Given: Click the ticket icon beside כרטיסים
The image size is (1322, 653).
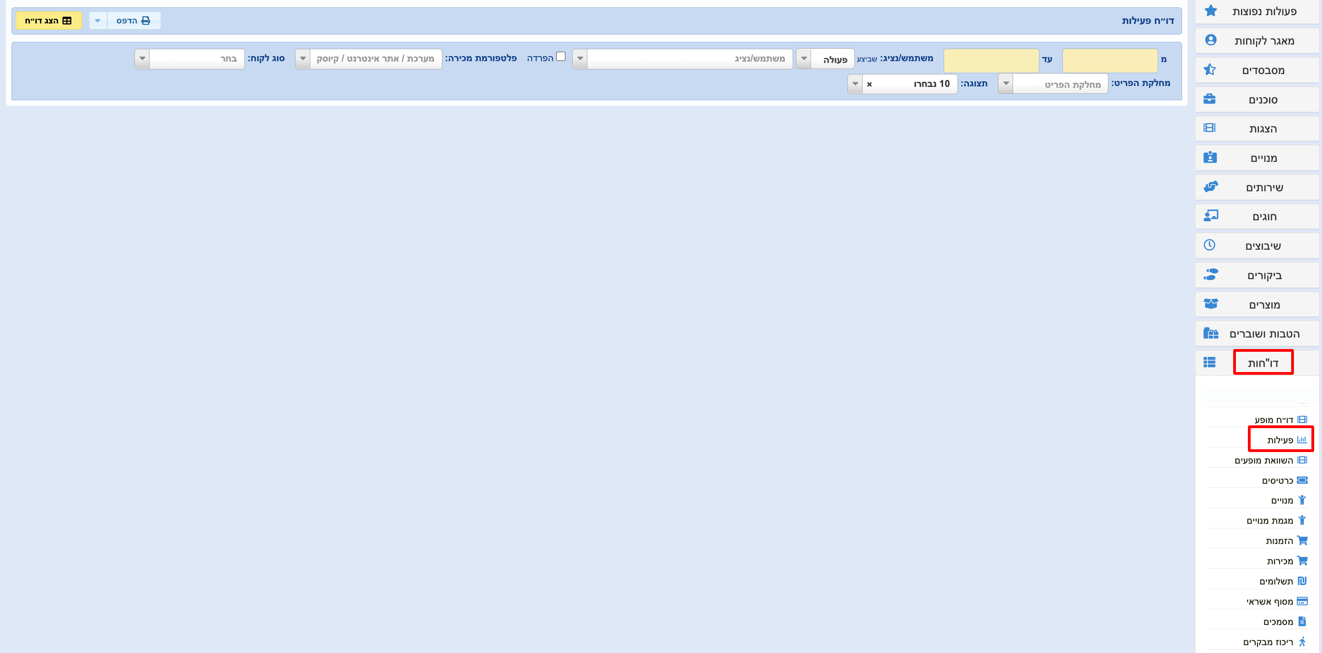Looking at the screenshot, I should [x=1302, y=480].
